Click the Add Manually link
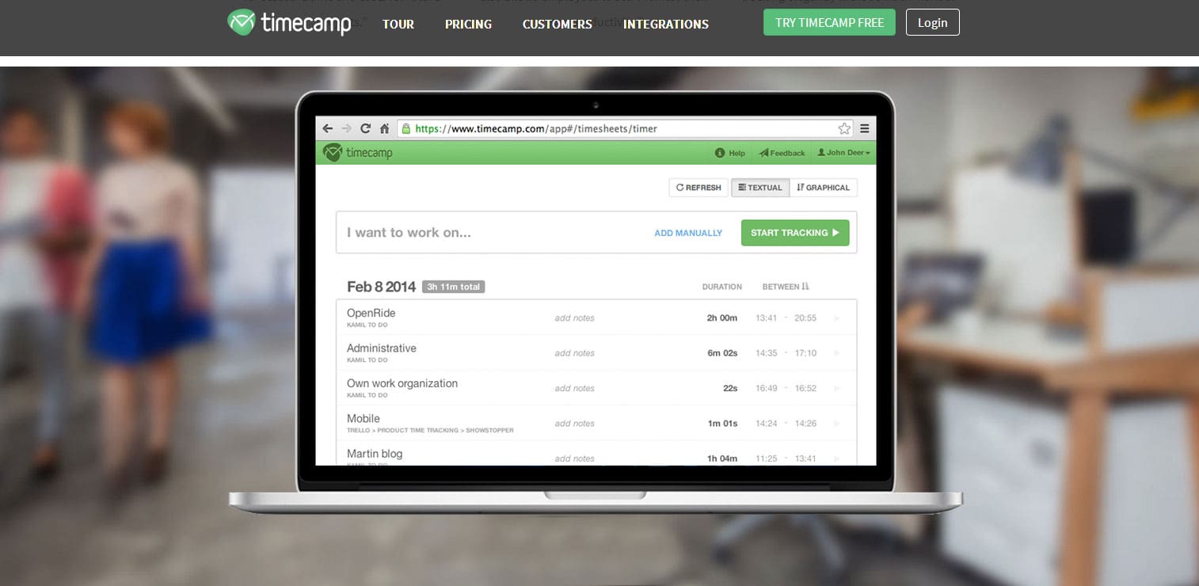Viewport: 1199px width, 586px height. [x=688, y=233]
